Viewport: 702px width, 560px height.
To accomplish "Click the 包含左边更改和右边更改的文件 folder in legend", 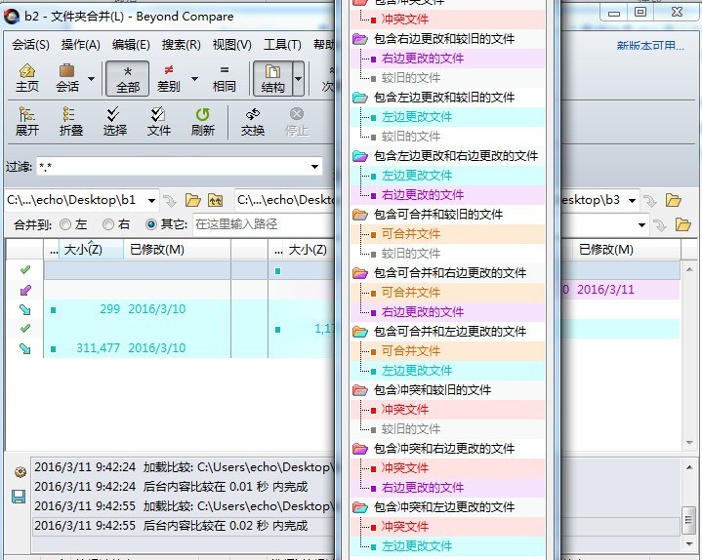I will tap(445, 156).
